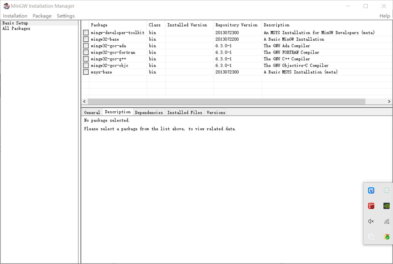393x264 pixels.
Task: Open the Package menu
Action: [42, 16]
